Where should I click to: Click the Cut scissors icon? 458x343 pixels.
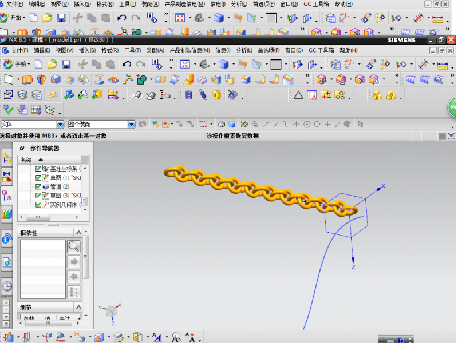click(x=83, y=64)
